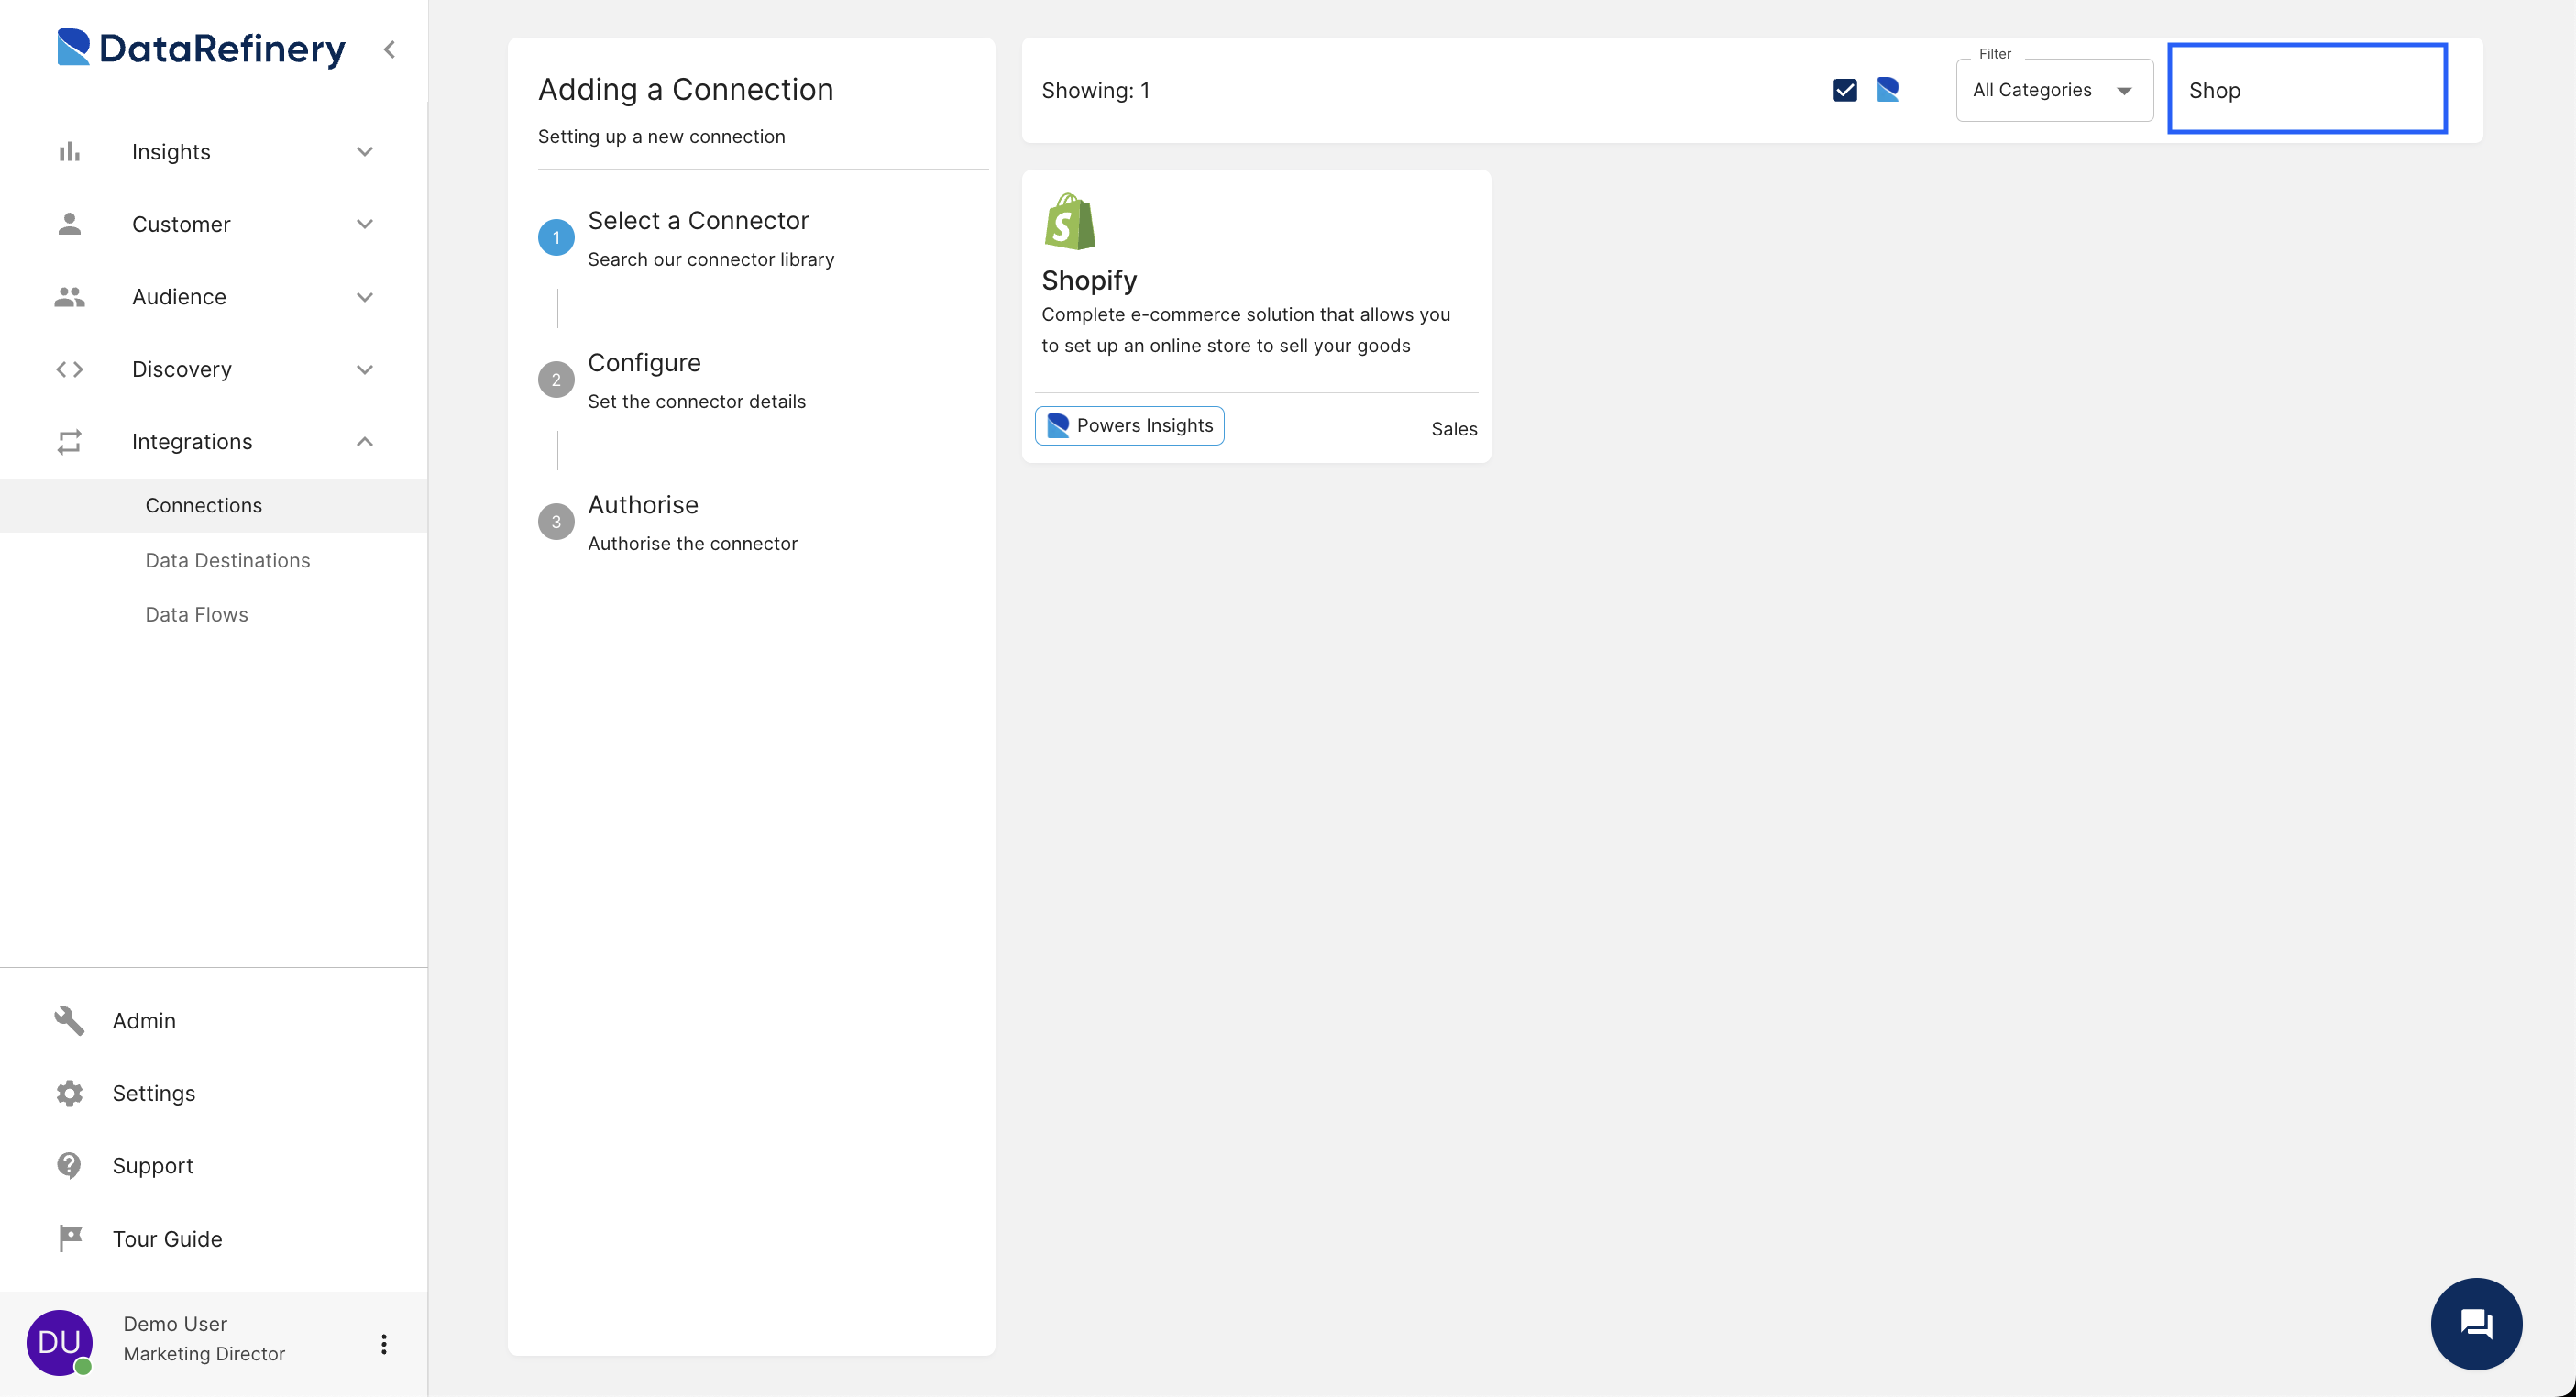The height and width of the screenshot is (1397, 2576).
Task: Click the Admin wrench icon
Action: pos(69,1021)
